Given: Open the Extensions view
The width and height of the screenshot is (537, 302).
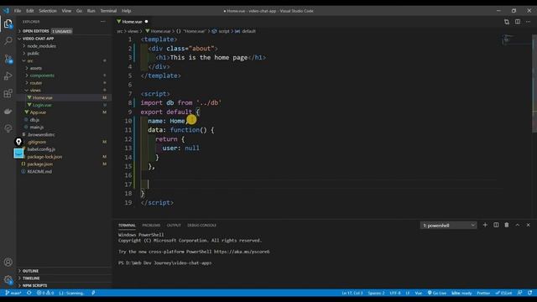Looking at the screenshot, I should point(8,93).
